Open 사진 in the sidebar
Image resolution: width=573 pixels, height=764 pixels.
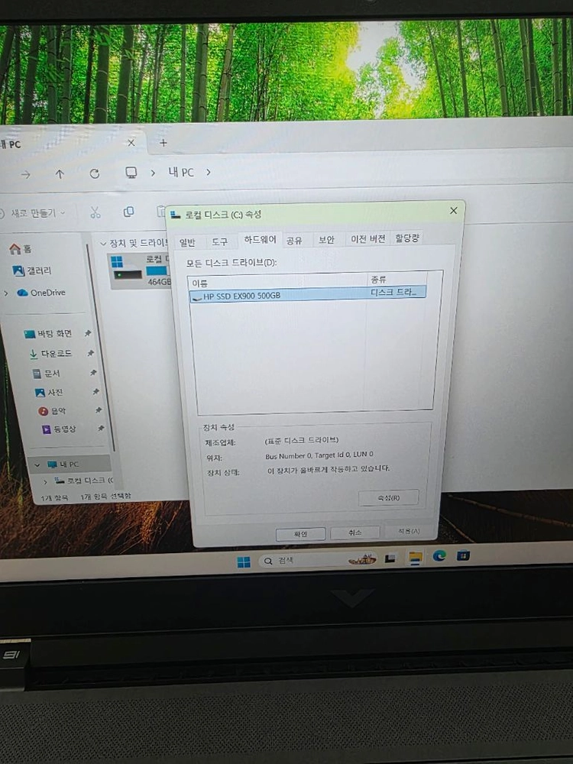49,392
